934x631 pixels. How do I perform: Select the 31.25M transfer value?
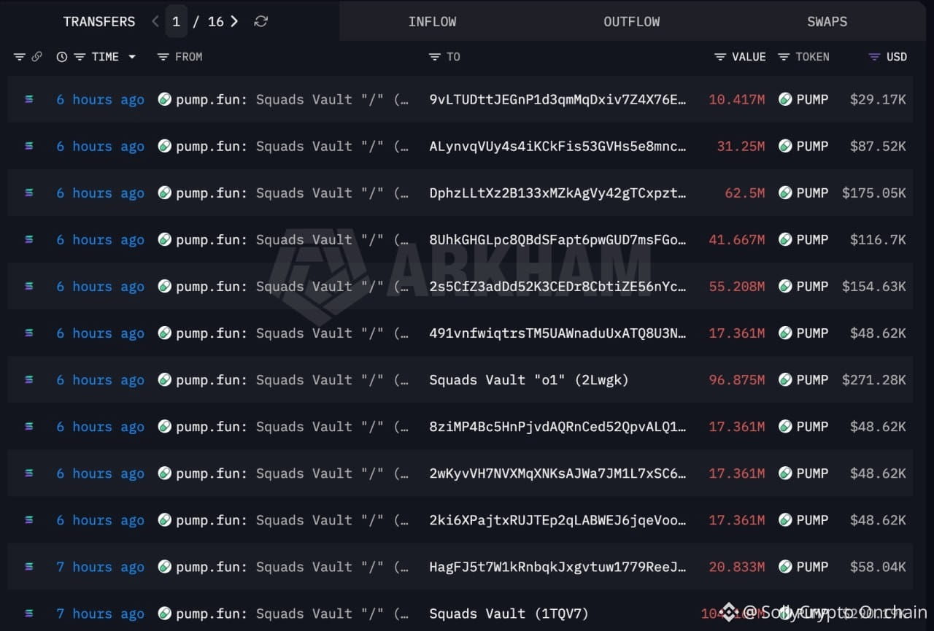(x=741, y=146)
